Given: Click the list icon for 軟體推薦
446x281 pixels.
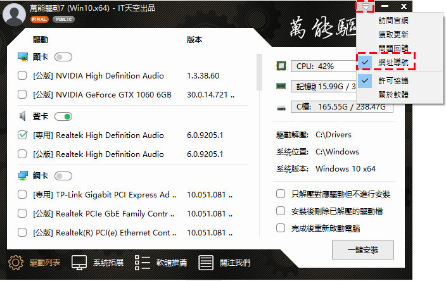Looking at the screenshot, I should pyautogui.click(x=143, y=263).
